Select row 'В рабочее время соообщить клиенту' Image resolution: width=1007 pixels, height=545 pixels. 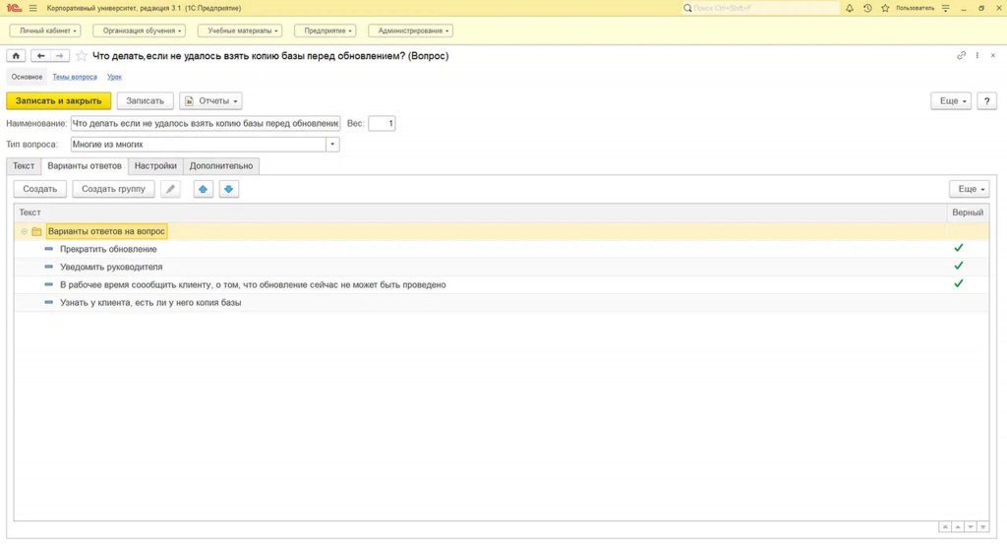coord(501,284)
